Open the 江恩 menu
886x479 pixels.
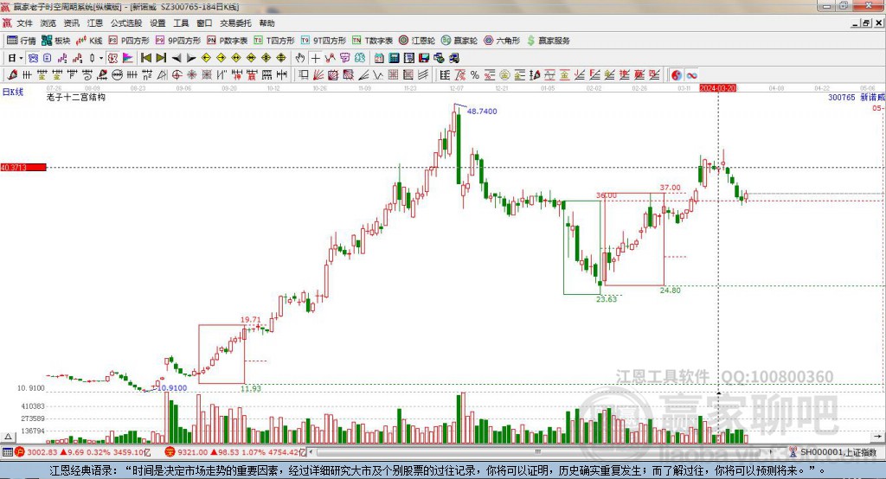point(95,23)
